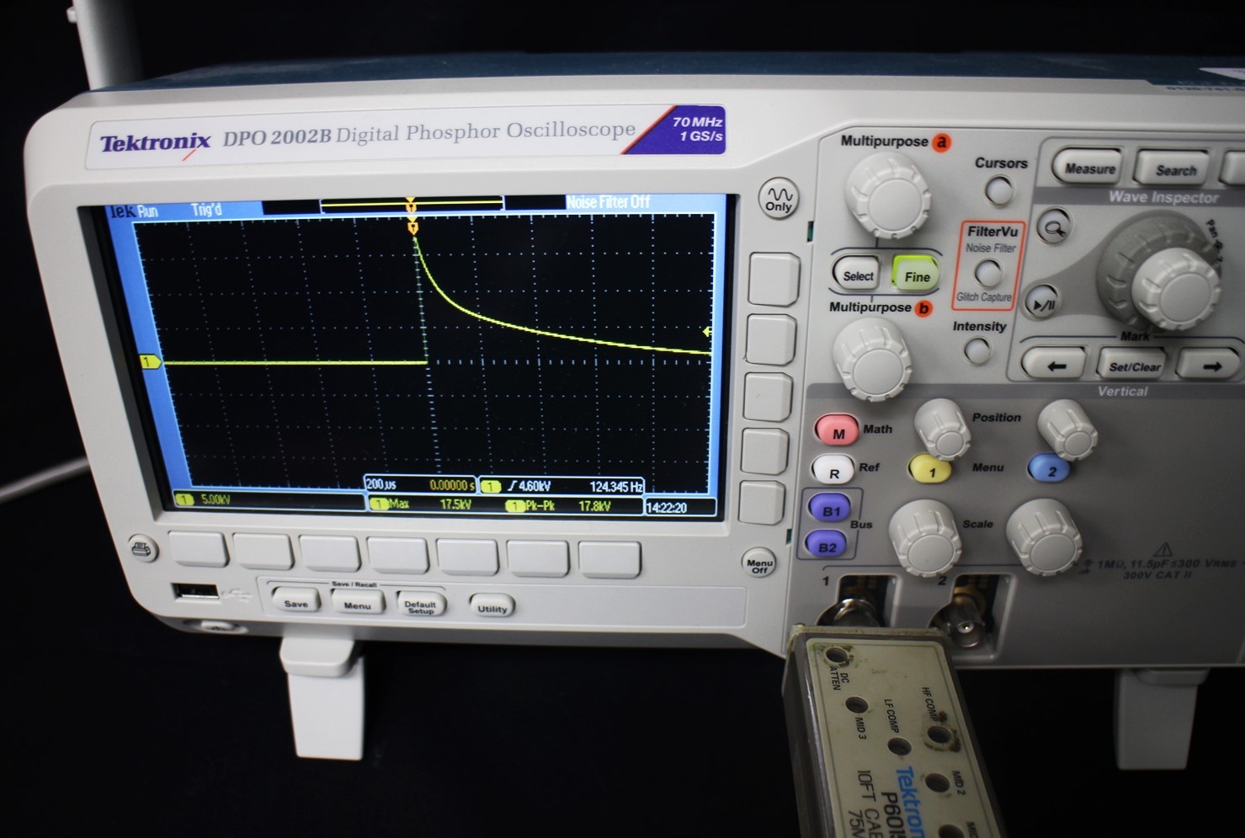Click the Save button

click(295, 600)
